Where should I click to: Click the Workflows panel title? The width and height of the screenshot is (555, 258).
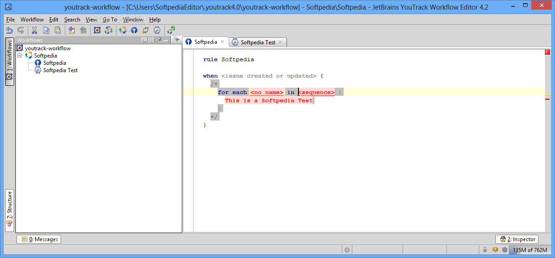point(30,40)
